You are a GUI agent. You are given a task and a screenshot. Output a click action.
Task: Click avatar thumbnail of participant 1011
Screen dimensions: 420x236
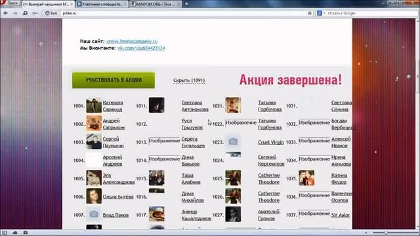point(157,105)
